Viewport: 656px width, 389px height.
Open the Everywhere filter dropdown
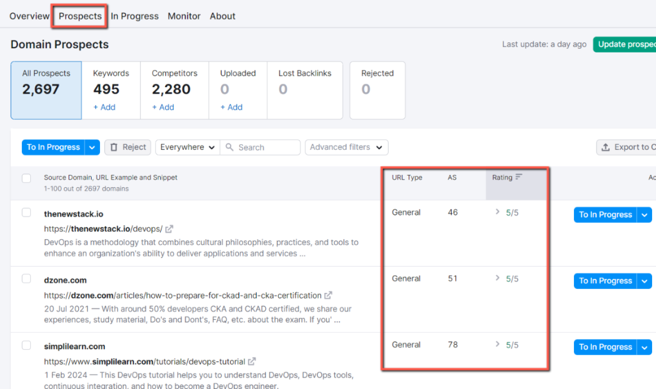186,147
